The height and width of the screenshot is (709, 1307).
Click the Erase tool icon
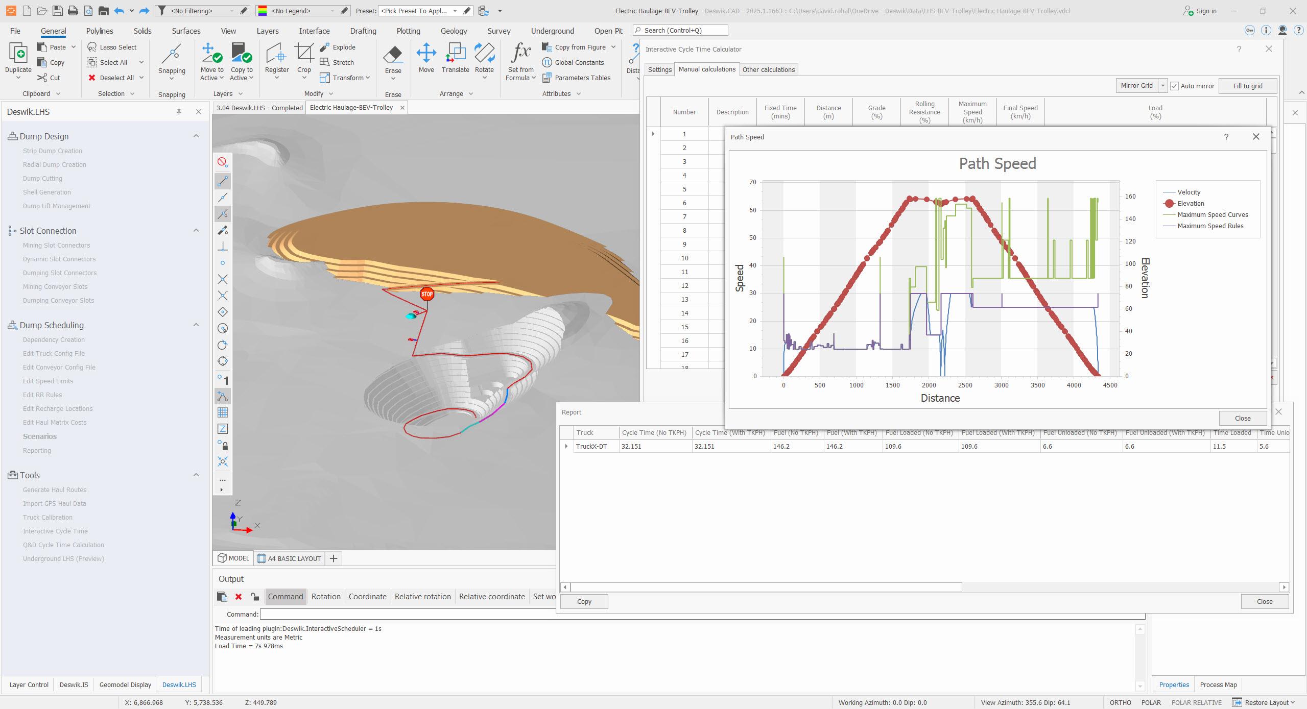[393, 54]
